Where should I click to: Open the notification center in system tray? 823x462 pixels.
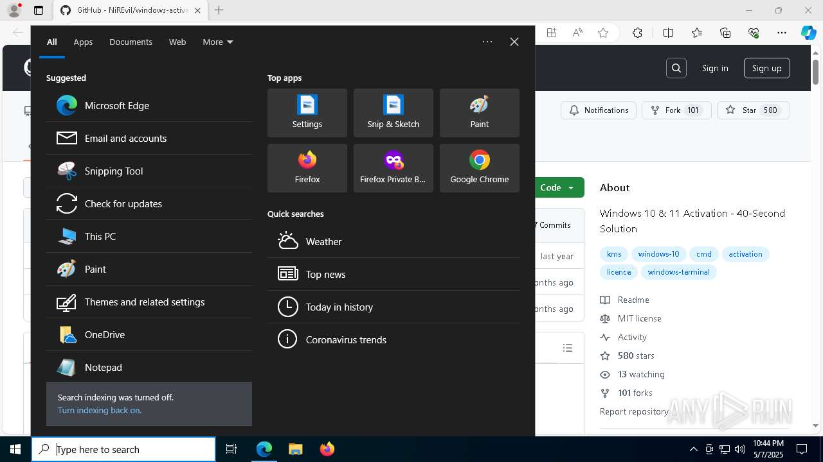[802, 449]
